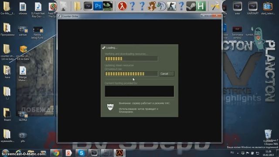Click the verifying resources progress bar
Screen dimensions: 279x157
tap(131, 58)
